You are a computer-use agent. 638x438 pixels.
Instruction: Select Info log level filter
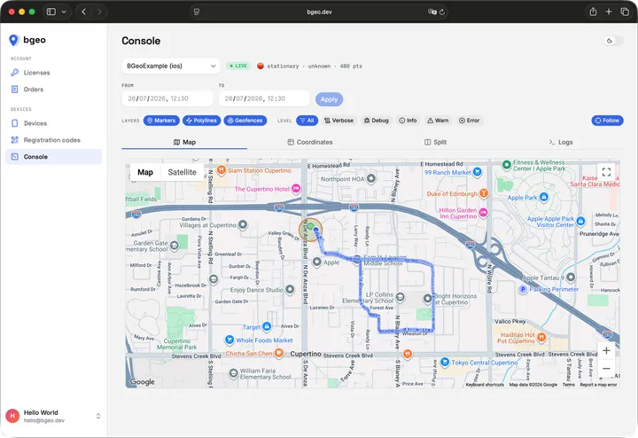tap(408, 121)
